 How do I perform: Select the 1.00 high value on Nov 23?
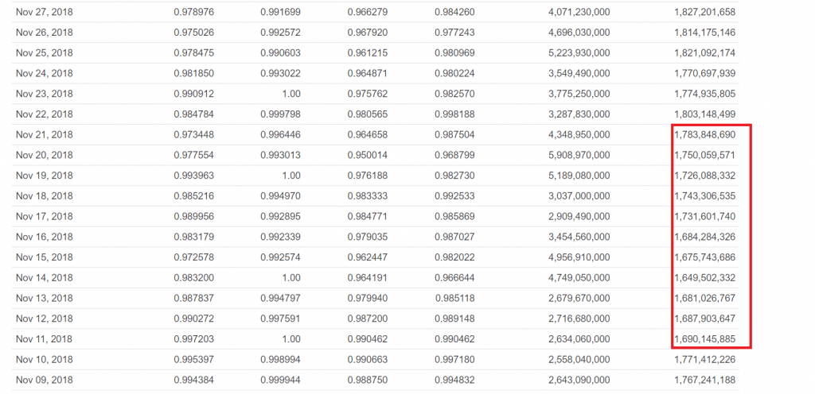[290, 94]
